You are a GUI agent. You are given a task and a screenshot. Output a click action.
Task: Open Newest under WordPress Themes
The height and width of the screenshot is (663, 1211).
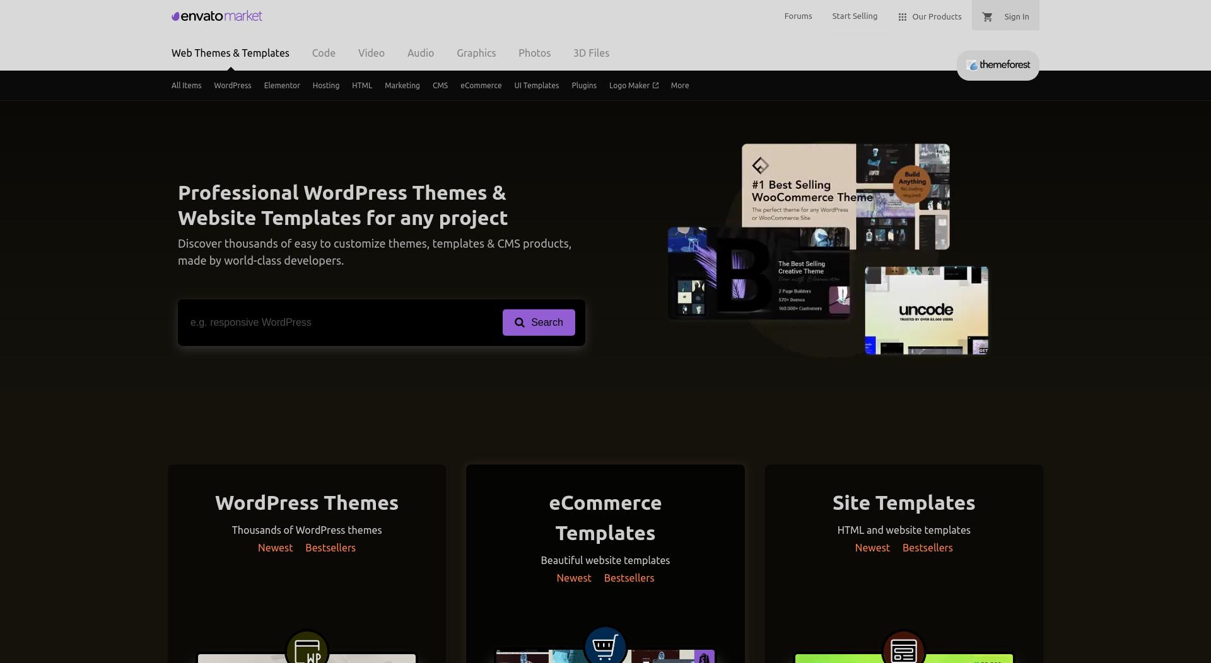coord(276,548)
